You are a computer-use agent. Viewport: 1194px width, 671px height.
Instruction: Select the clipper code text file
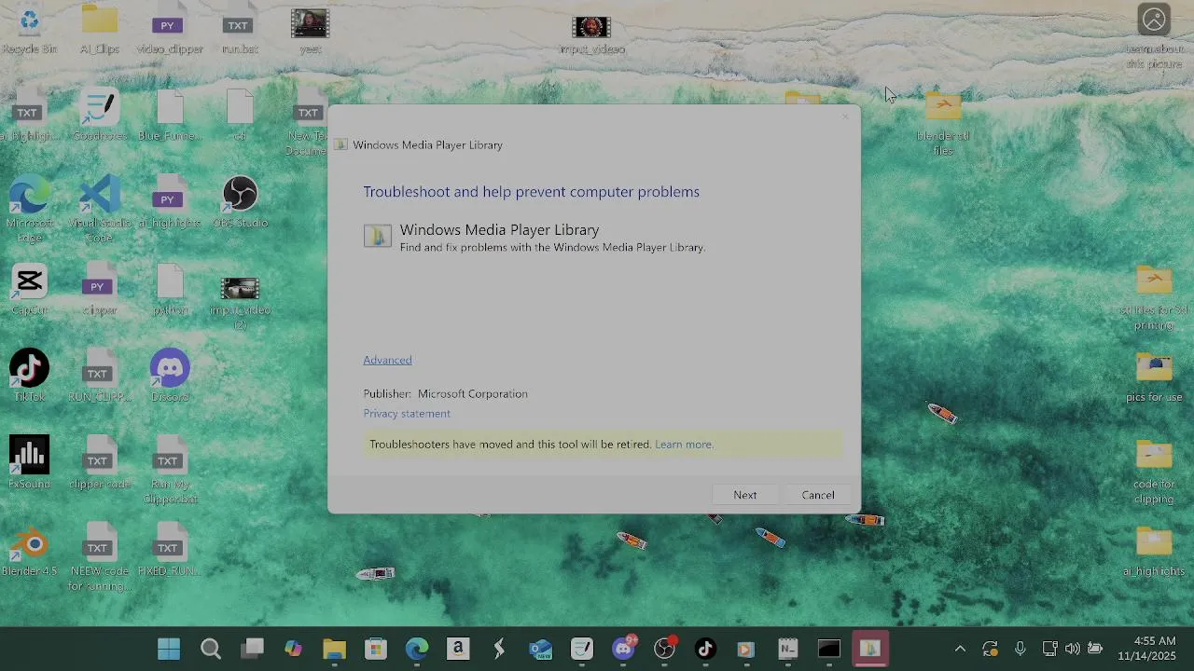click(x=100, y=463)
